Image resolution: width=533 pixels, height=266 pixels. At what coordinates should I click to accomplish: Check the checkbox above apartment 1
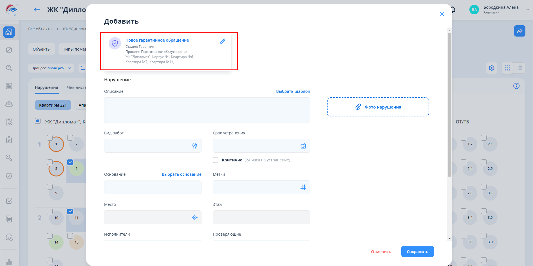(50, 138)
